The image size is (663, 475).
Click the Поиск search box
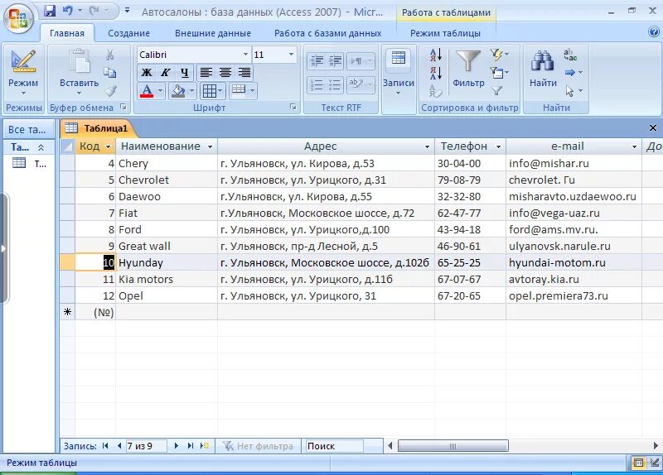pos(333,446)
